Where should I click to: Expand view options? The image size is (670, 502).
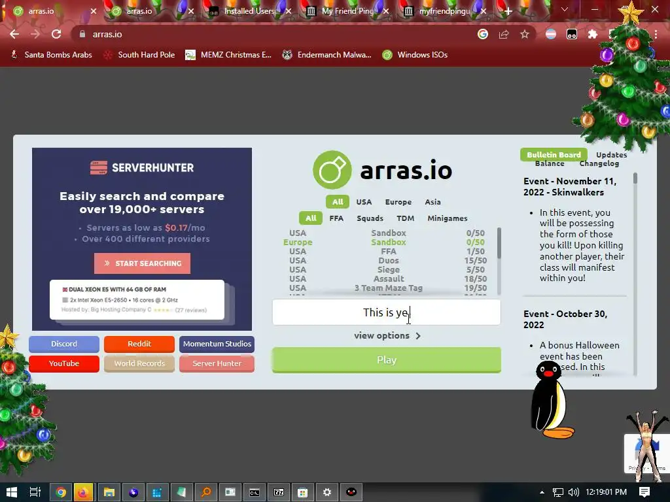[387, 335]
